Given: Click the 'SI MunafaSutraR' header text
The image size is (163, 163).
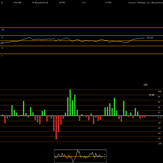Looking at the screenshot, I should pos(40,3).
